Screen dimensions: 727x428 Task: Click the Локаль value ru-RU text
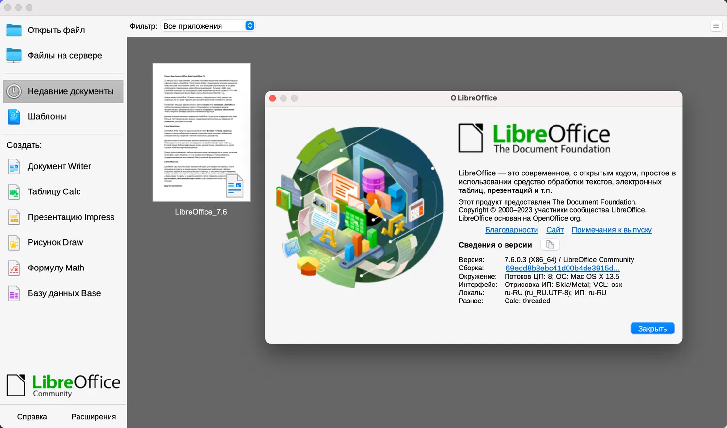point(555,293)
